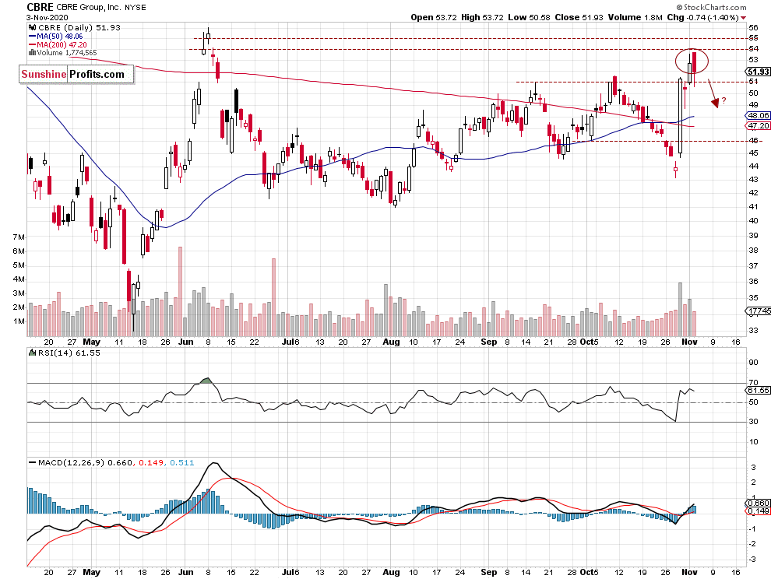Click the MA(200) 47.20 legend entry
Image resolution: width=771 pixels, height=579 pixels.
click(62, 44)
